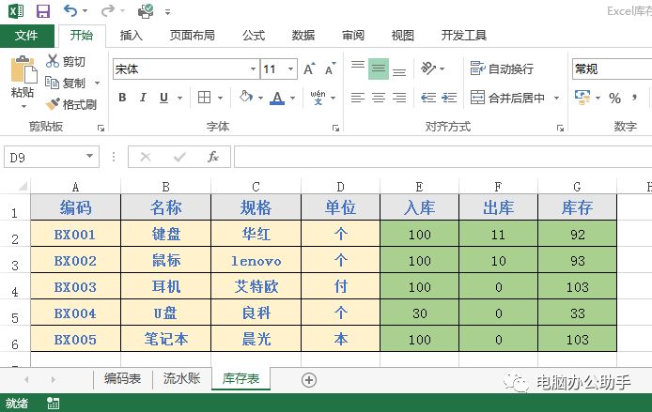Click the 剪切 cut button
This screenshot has height=412, width=652.
click(65, 61)
